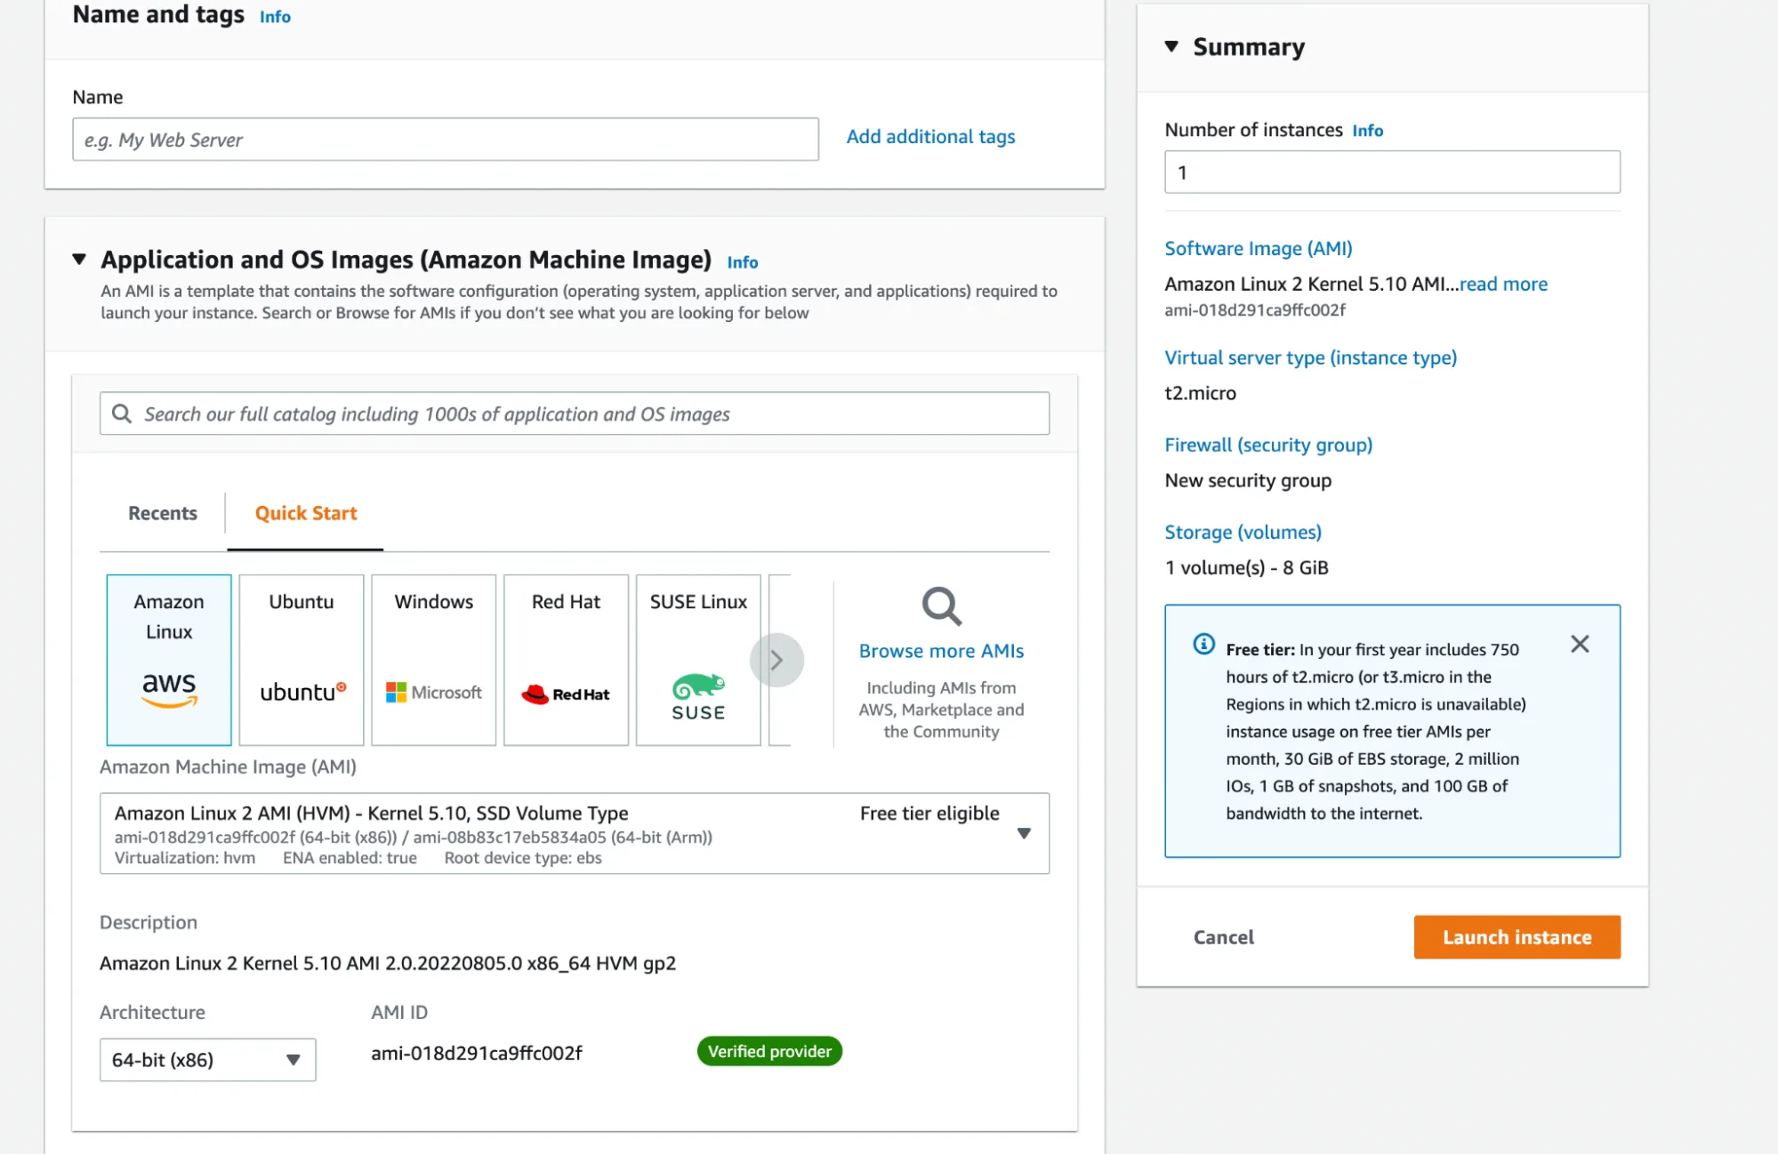Open the Software Image (AMI) link
1778x1155 pixels.
(1259, 248)
